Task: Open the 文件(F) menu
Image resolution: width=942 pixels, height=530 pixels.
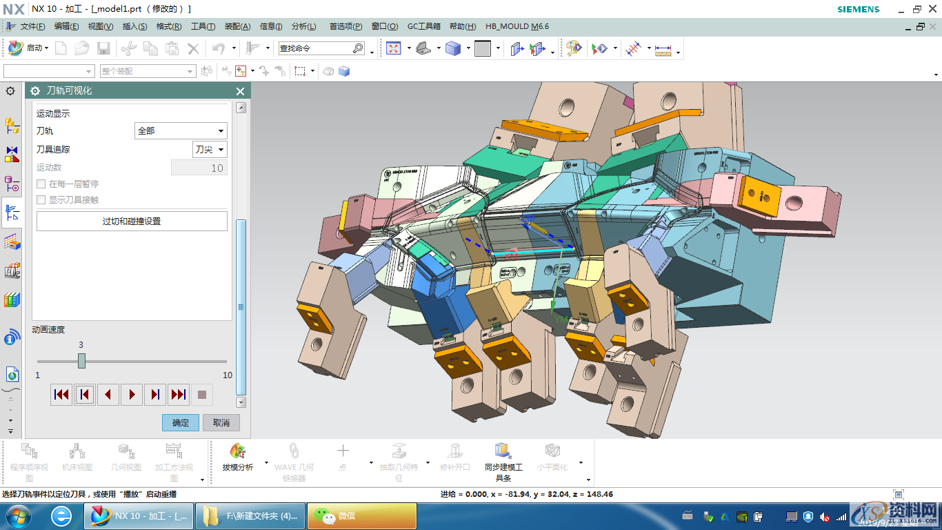Action: pos(32,26)
